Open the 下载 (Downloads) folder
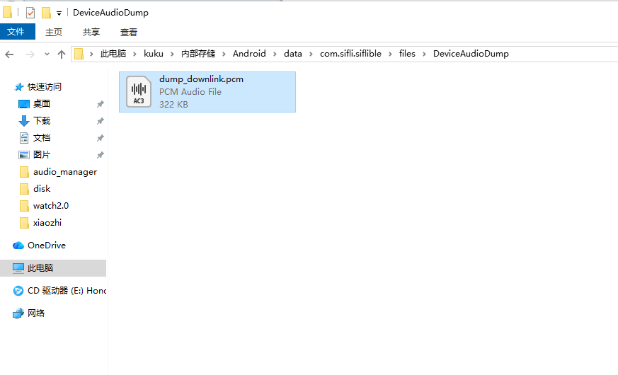The height and width of the screenshot is (375, 618). (42, 121)
